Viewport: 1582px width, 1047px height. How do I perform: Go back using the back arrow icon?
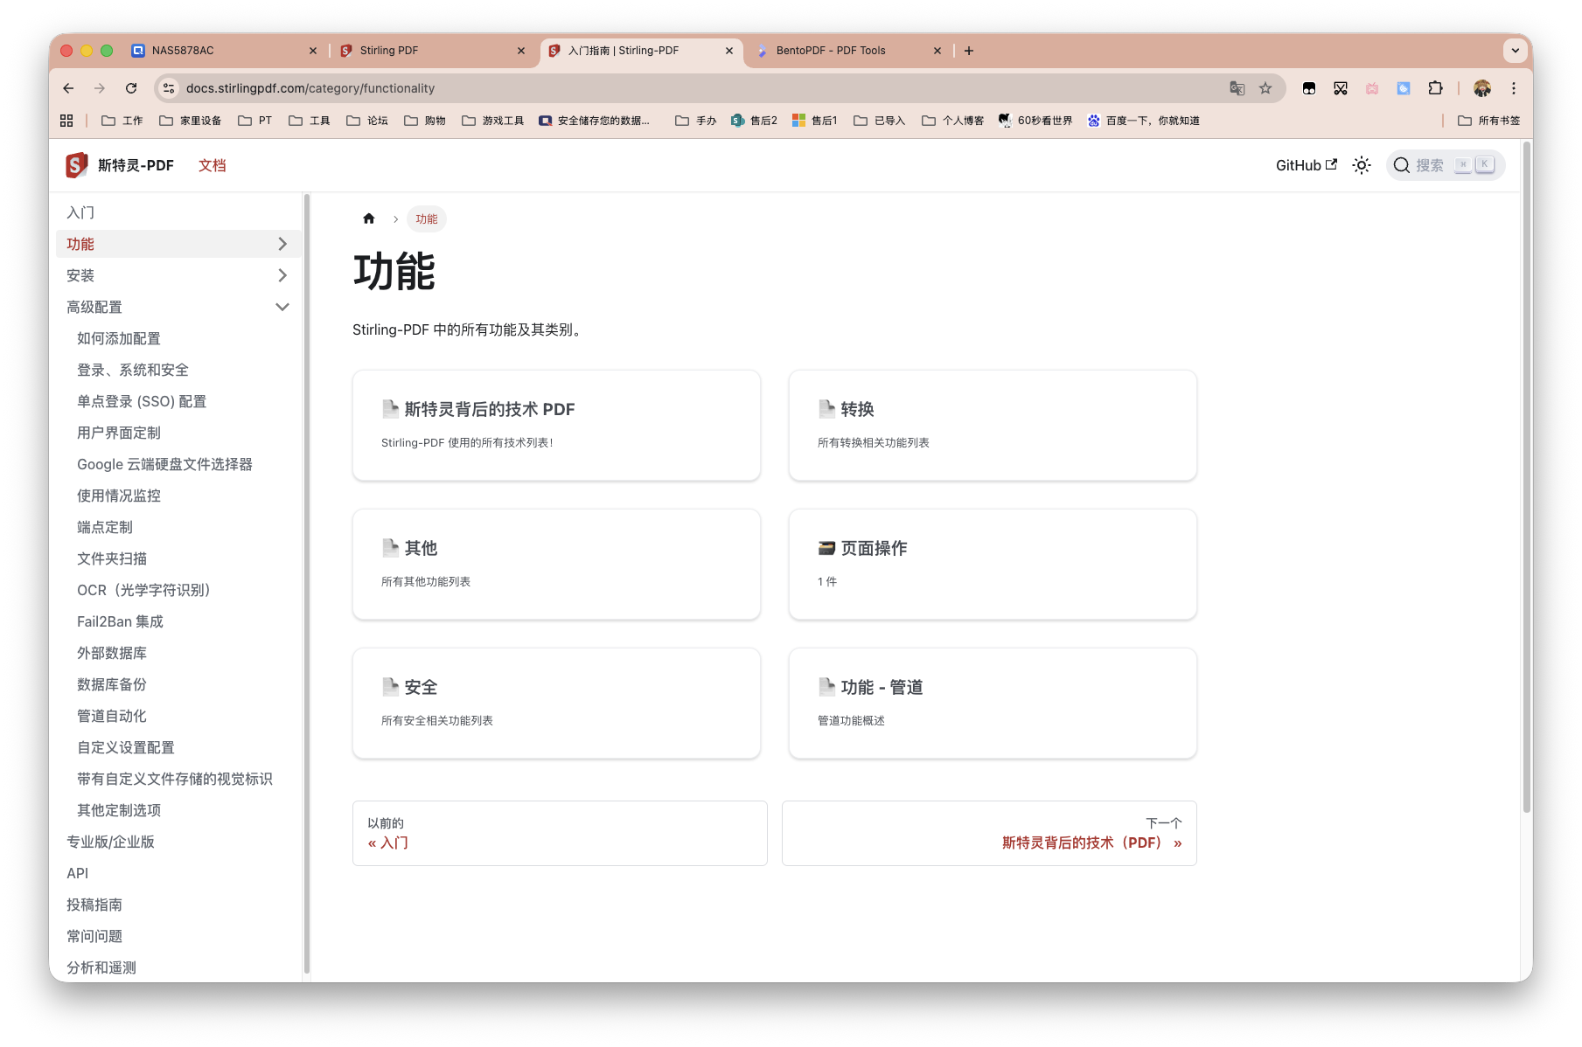click(67, 87)
